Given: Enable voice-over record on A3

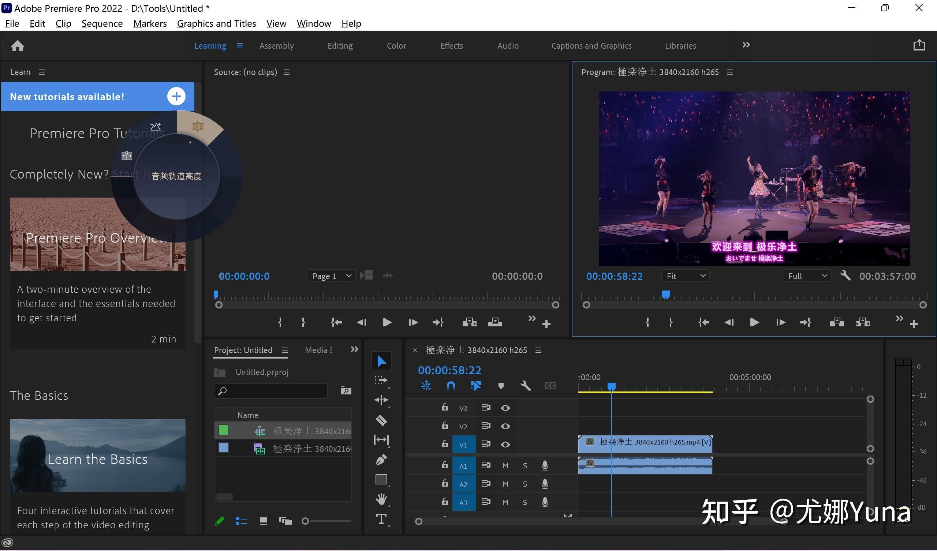Looking at the screenshot, I should [x=545, y=502].
